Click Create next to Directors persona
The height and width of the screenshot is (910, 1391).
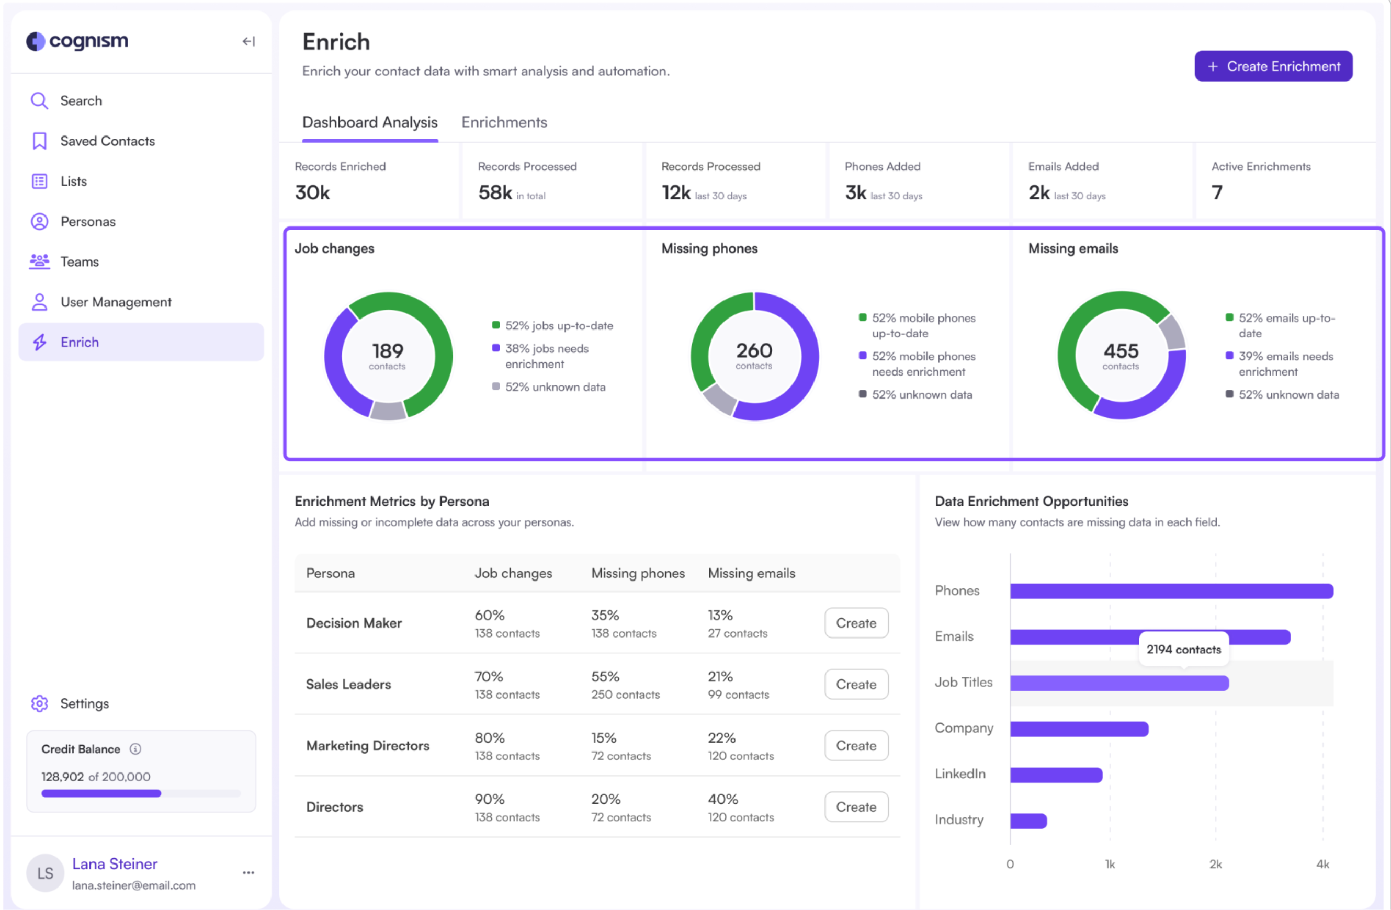[856, 806]
